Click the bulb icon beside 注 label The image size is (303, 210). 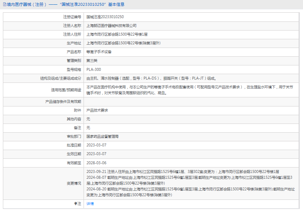click(x=76, y=203)
